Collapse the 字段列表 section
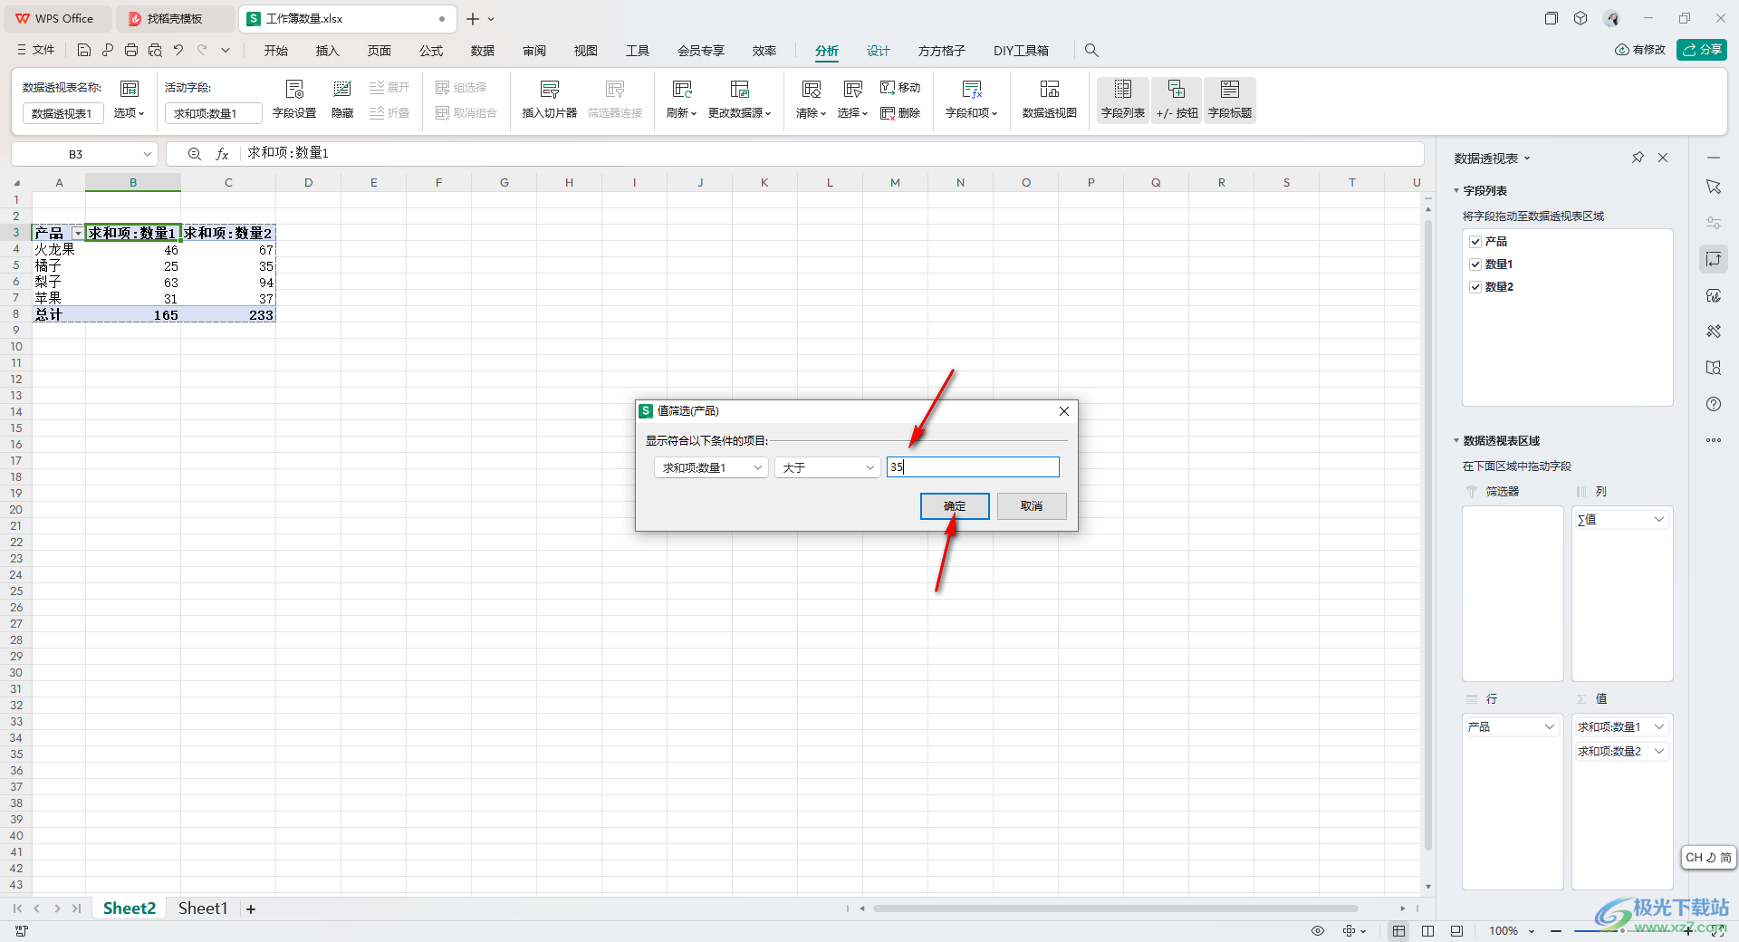The height and width of the screenshot is (942, 1739). [1456, 191]
